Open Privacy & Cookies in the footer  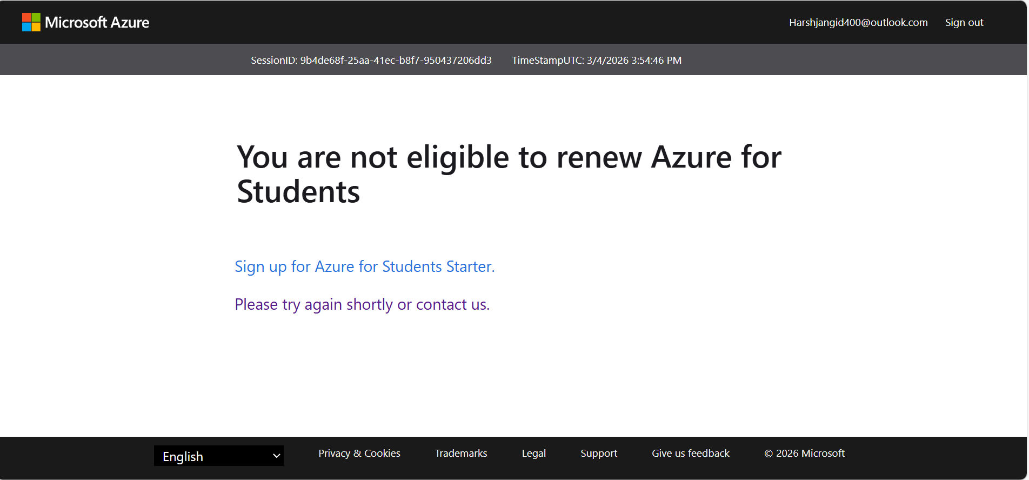(359, 454)
